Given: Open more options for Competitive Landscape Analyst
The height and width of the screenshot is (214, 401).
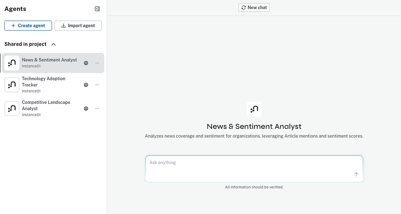Looking at the screenshot, I should (97, 109).
